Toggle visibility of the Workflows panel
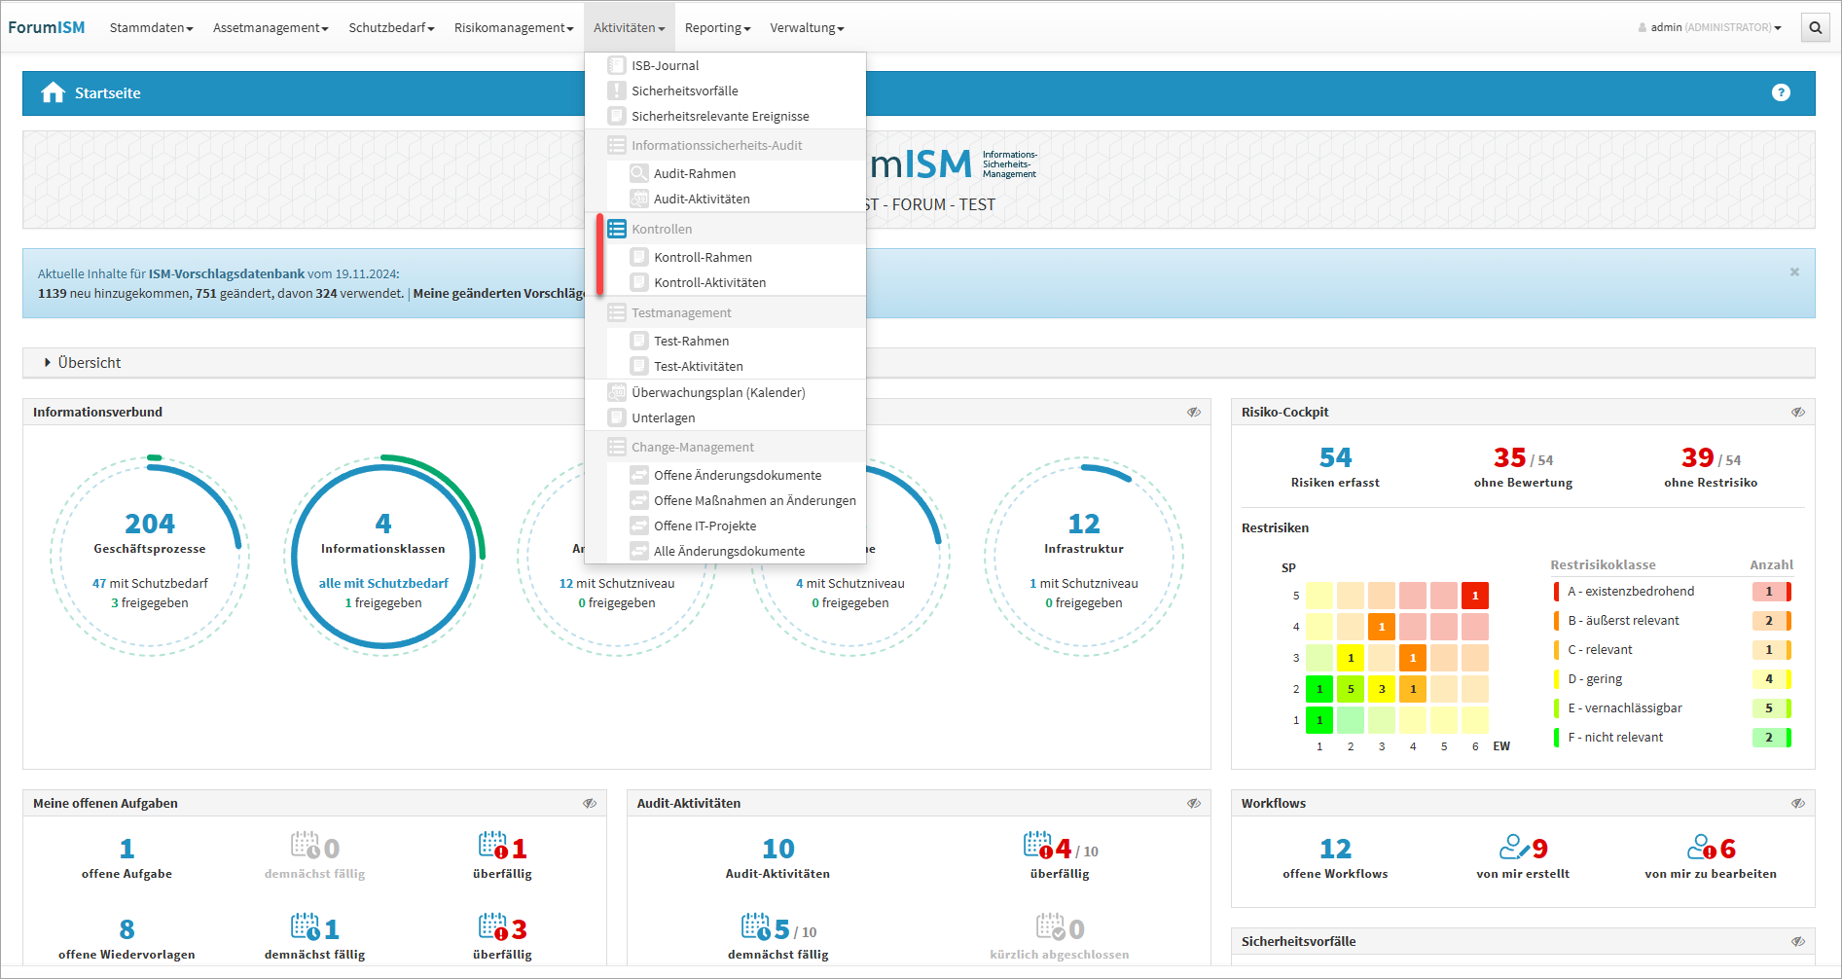1842x979 pixels. (x=1797, y=803)
